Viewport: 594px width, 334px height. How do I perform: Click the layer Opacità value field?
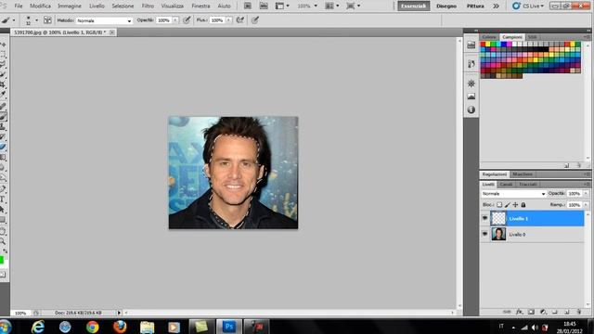pos(575,194)
